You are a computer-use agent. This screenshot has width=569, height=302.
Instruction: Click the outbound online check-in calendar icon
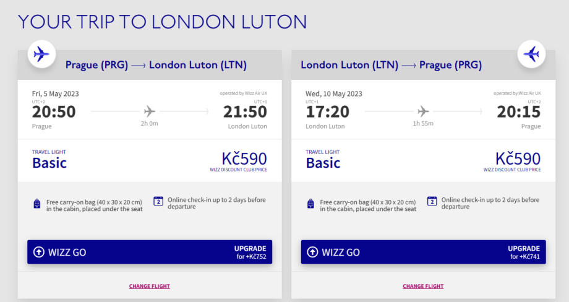(x=158, y=201)
